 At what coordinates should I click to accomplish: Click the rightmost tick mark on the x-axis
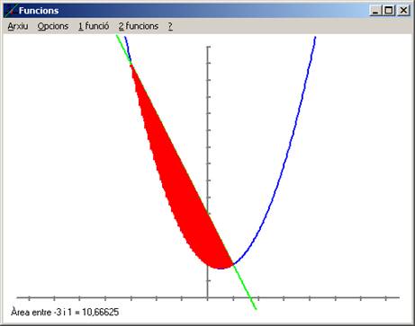pyautogui.click(x=386, y=297)
